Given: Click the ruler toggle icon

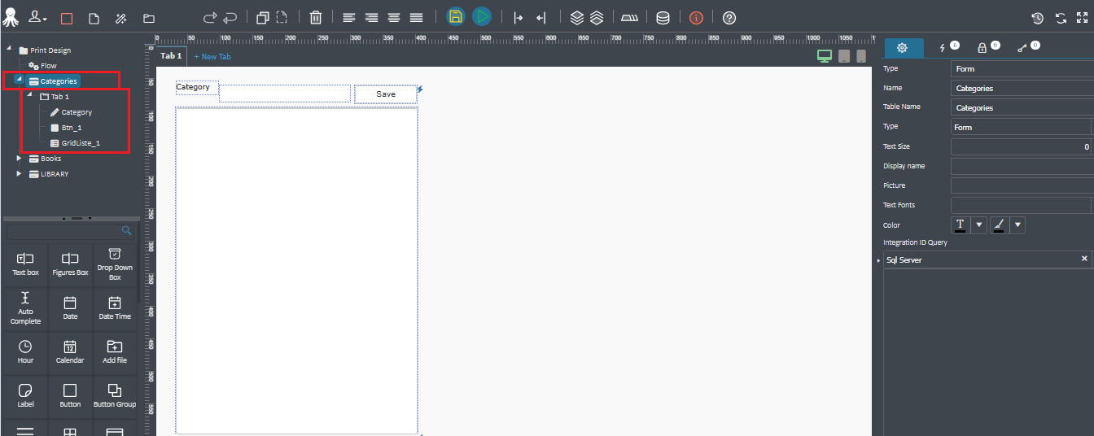Looking at the screenshot, I should 630,17.
